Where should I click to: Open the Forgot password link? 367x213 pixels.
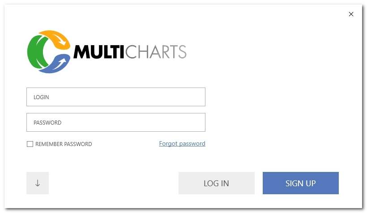pos(182,144)
